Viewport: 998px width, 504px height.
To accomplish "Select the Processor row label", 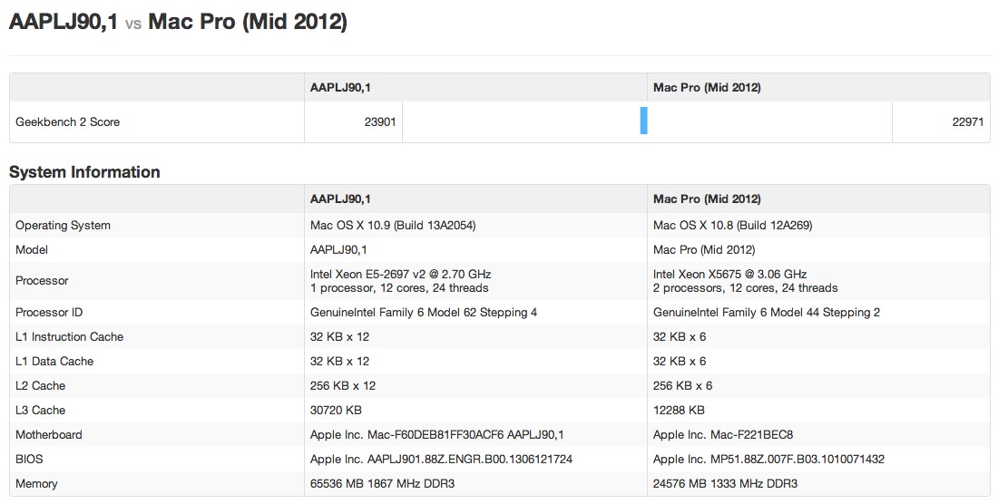I will (x=42, y=281).
